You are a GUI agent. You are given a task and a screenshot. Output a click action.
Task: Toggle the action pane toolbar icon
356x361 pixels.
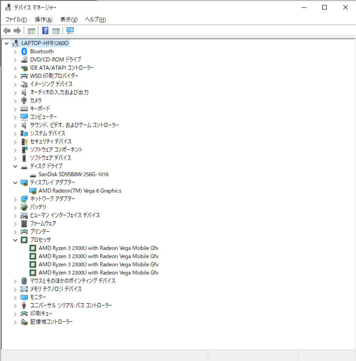coord(56,31)
